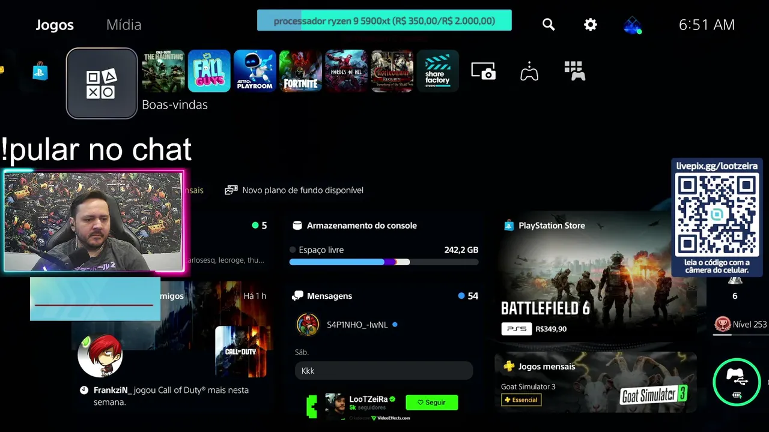This screenshot has height=432, width=769.
Task: Click the Kkk message bubble
Action: 384,371
